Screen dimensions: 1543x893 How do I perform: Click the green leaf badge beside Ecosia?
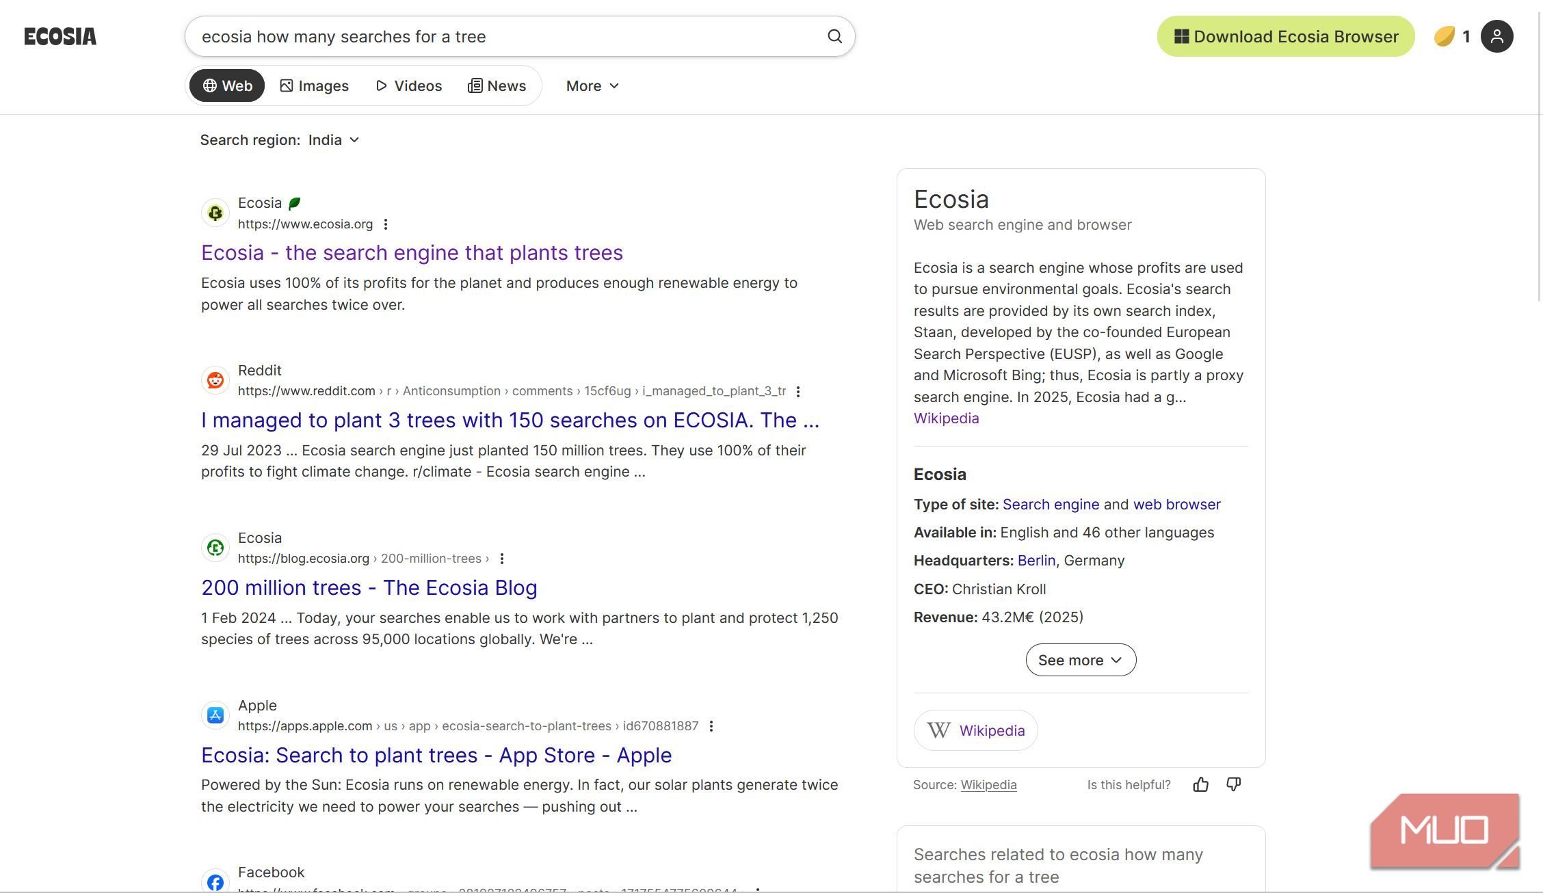point(295,203)
